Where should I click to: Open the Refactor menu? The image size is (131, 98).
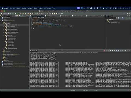pos(24,8)
